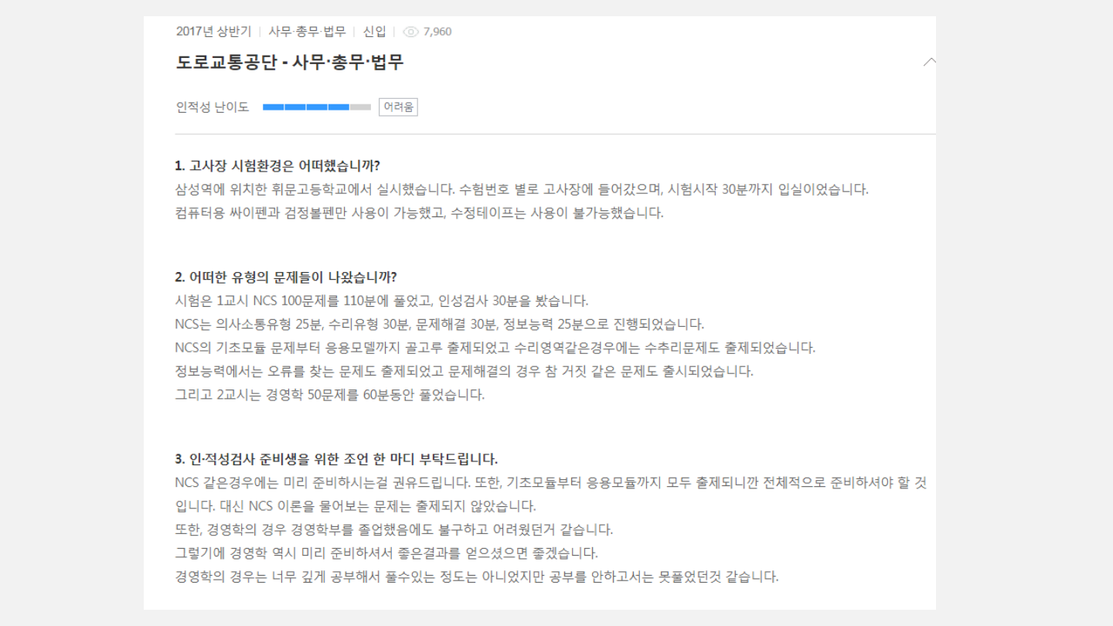
Task: Click the line starting 정보능력에서는 오류를 찾는
Action: click(x=464, y=371)
